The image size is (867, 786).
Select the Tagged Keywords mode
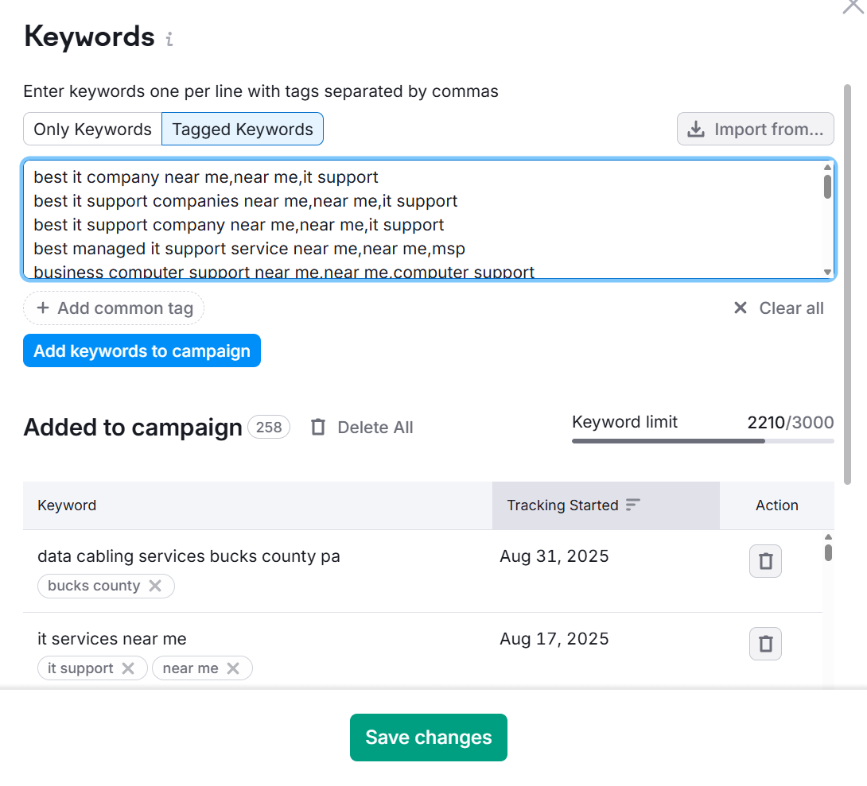243,130
